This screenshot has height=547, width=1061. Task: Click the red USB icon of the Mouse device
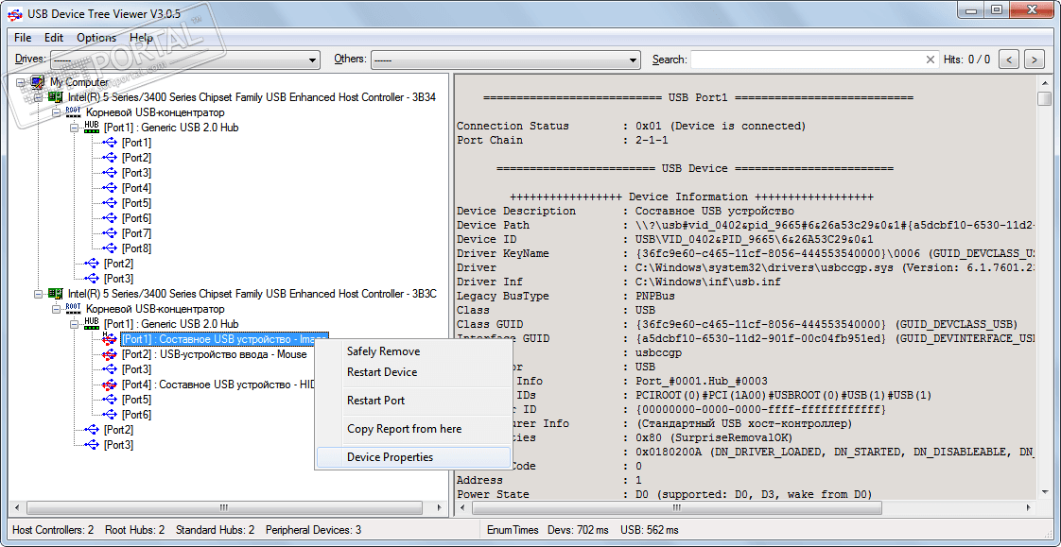click(110, 354)
